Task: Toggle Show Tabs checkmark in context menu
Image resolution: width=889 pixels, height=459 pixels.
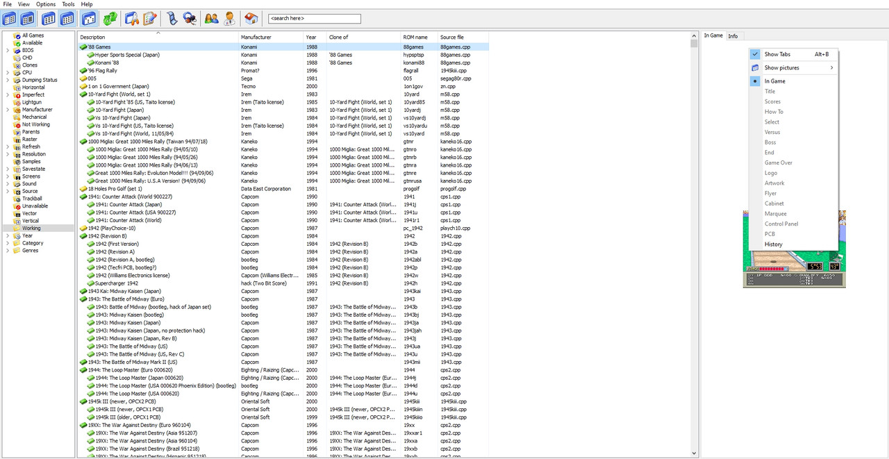Action: 756,54
